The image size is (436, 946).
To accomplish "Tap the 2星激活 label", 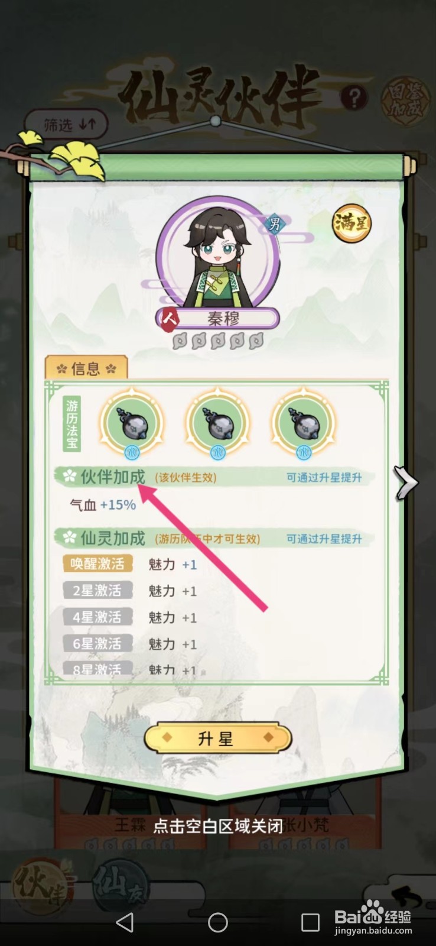I will [x=97, y=591].
